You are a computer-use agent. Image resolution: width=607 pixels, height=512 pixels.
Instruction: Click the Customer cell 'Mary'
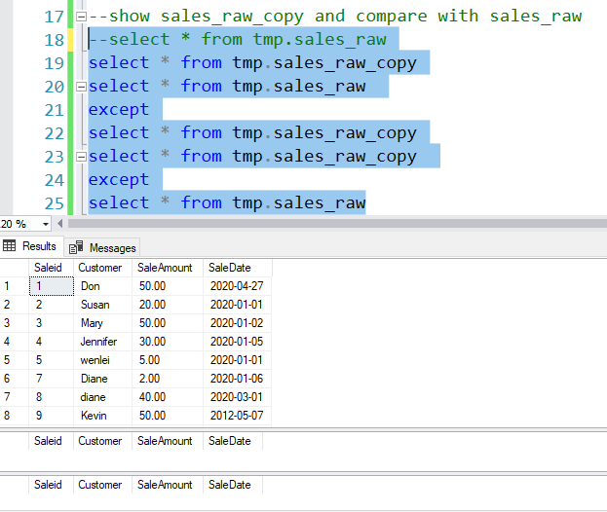(x=102, y=323)
